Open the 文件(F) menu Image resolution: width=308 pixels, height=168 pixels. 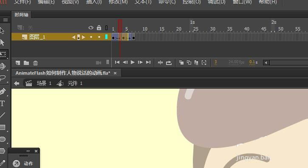coord(22,2)
